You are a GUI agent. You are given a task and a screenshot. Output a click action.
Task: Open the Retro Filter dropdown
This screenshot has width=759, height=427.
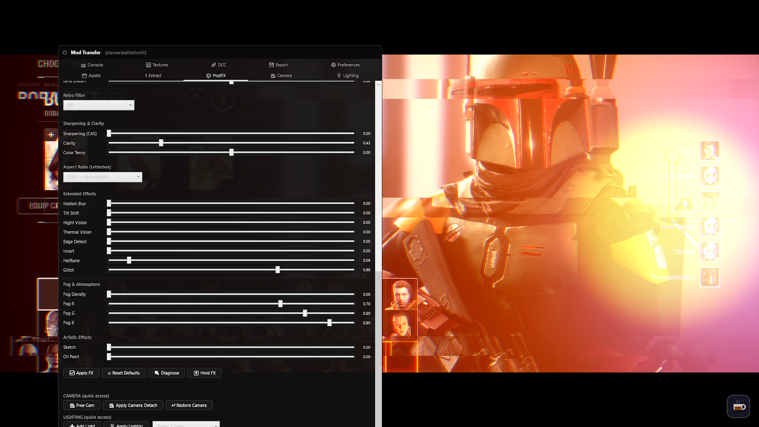[99, 105]
